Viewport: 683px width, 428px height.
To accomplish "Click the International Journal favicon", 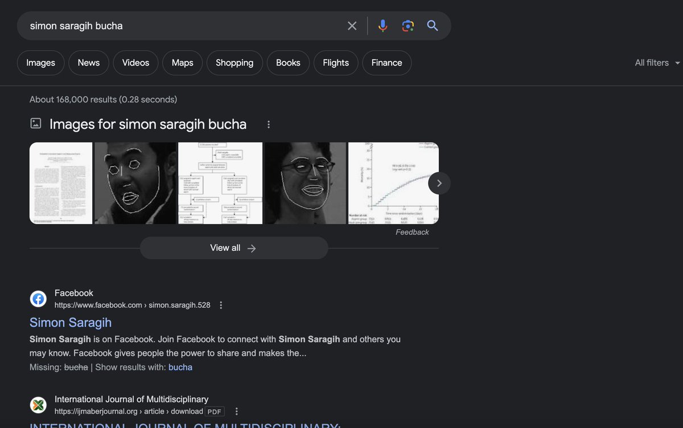I will pos(38,405).
